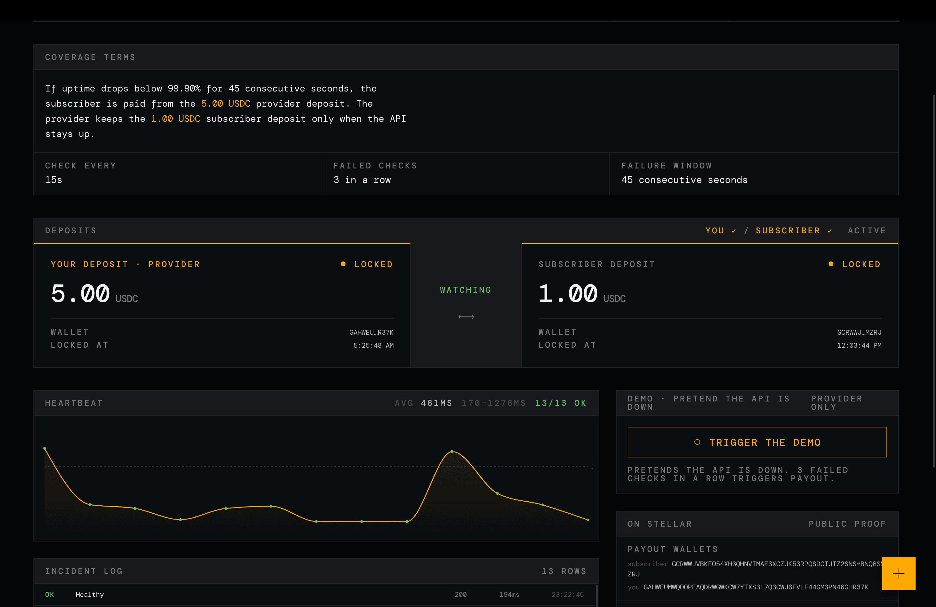Click the bidirectional arrow under WATCHING
Viewport: 936px width, 607px height.
tap(466, 317)
